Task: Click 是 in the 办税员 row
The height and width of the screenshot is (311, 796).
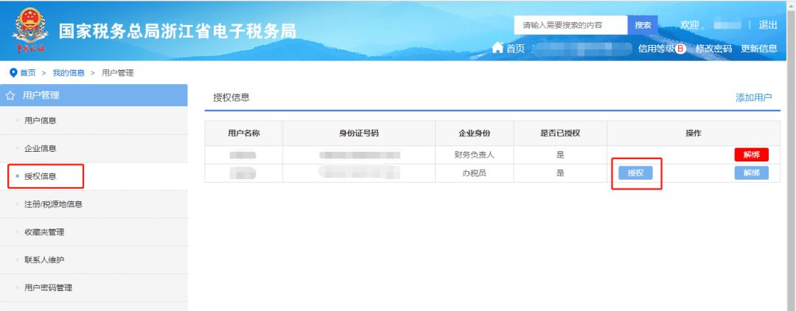Action: [560, 173]
